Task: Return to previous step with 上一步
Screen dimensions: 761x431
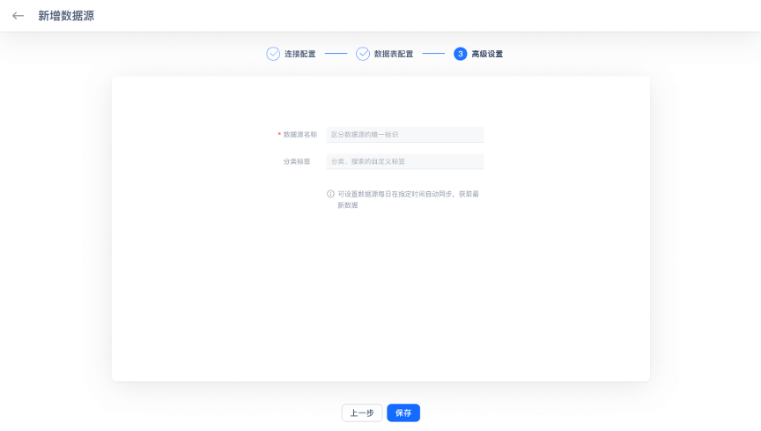Action: (x=362, y=413)
